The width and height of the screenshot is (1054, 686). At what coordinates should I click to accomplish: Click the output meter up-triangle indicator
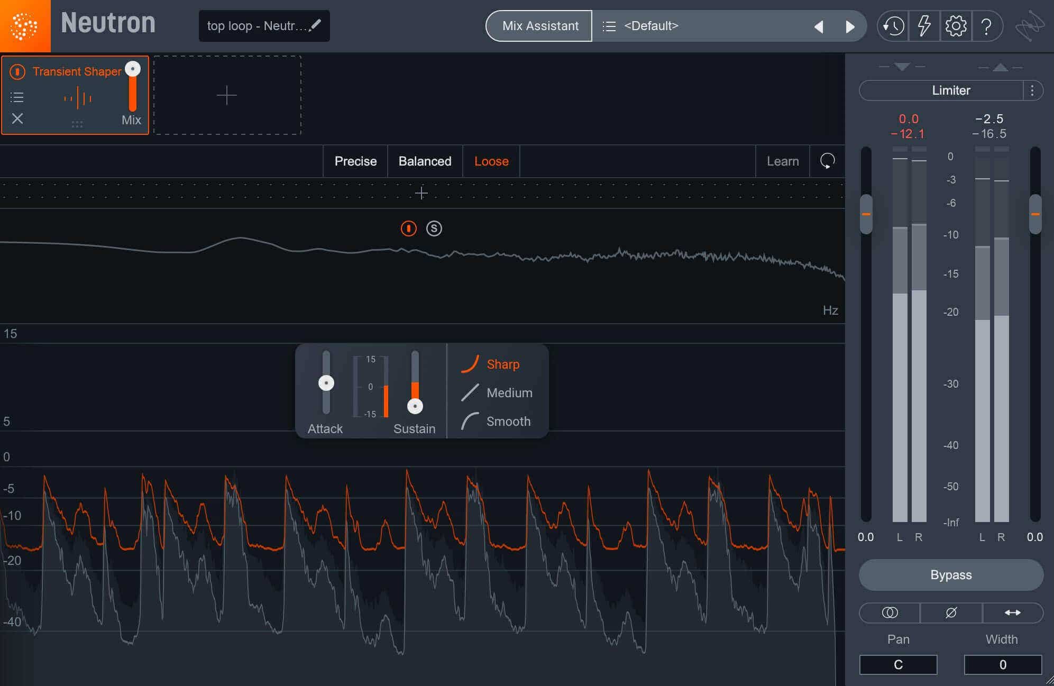pos(1000,67)
